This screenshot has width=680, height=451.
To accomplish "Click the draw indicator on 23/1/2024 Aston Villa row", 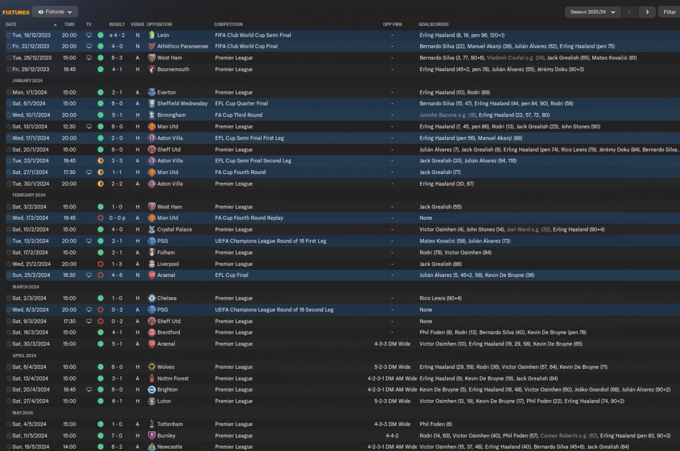I will click(100, 161).
